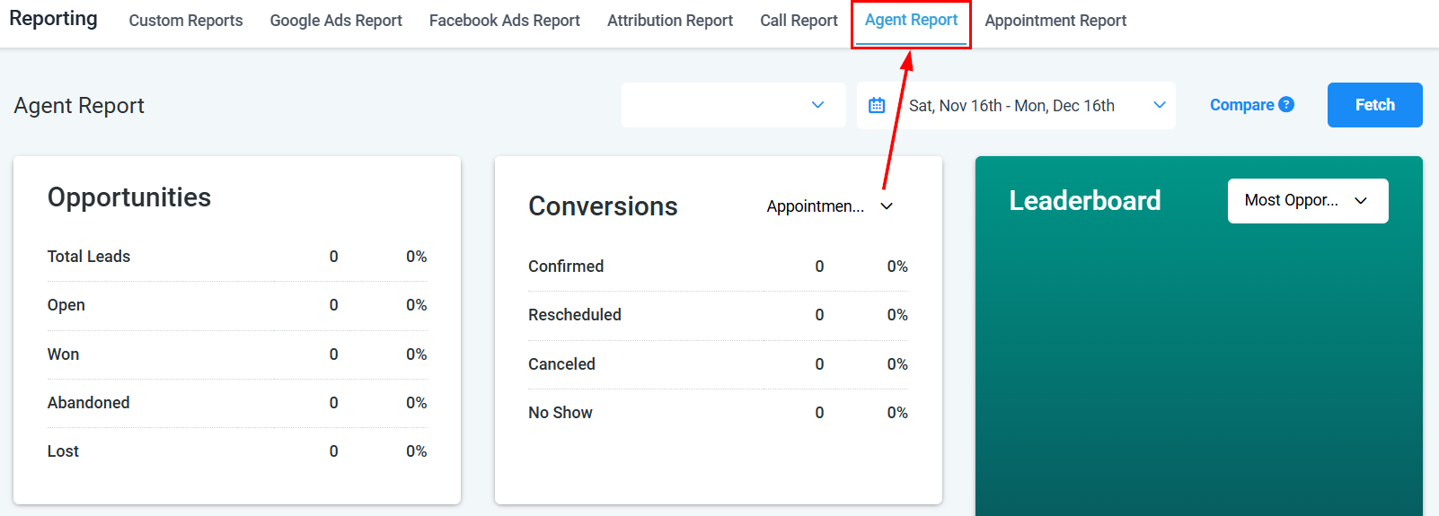This screenshot has width=1439, height=516.
Task: Open the Leaderboard Most Oppor... dropdown
Action: pos(1307,201)
